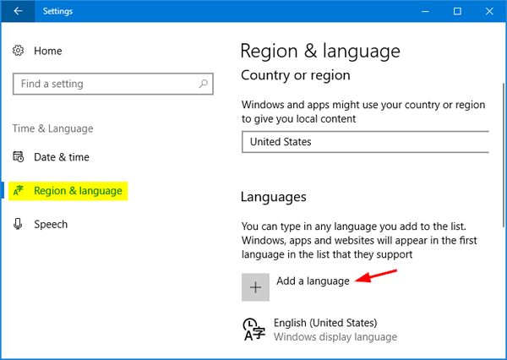This screenshot has height=360, width=507.
Task: Click the Home gear icon
Action: point(19,52)
